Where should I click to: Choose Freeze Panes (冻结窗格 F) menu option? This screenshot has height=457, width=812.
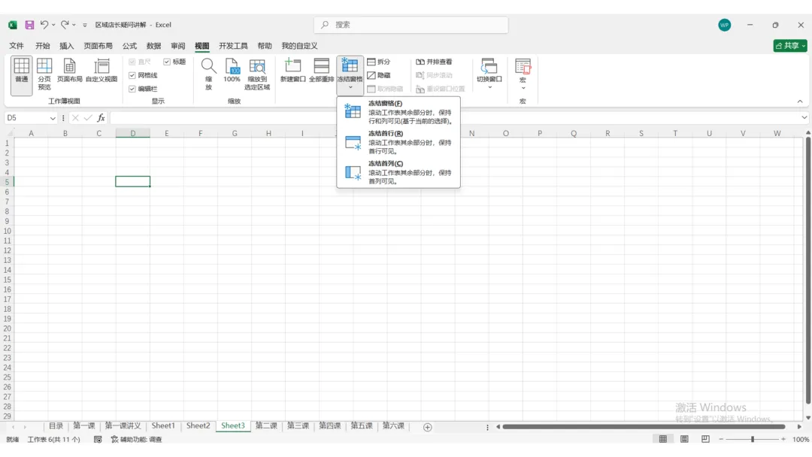click(398, 112)
